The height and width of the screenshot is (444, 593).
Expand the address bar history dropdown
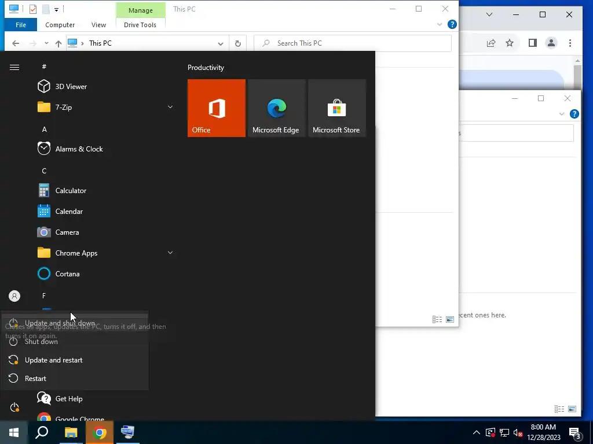221,43
